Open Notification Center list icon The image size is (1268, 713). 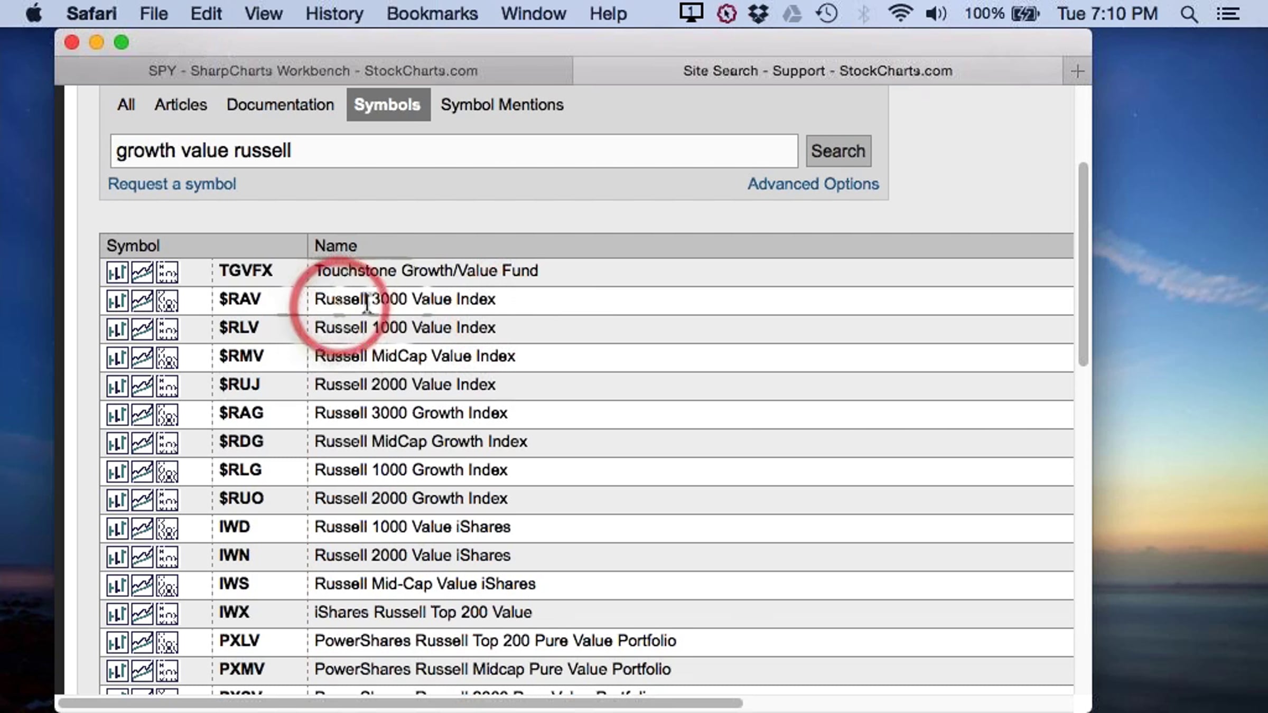coord(1228,14)
